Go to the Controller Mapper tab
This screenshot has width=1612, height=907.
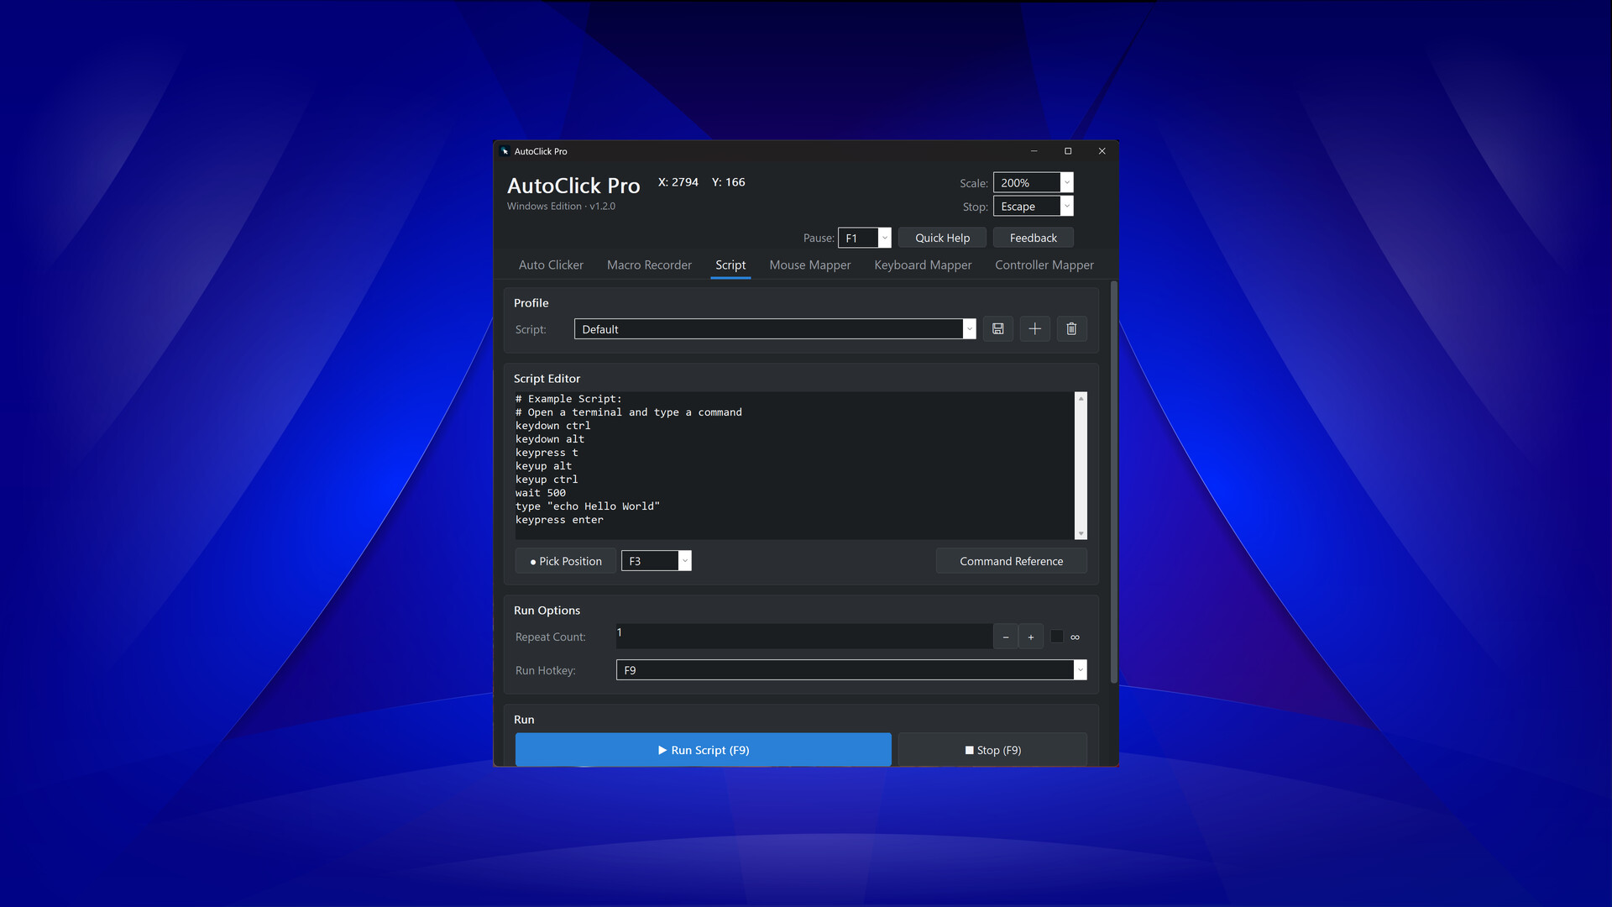(1044, 265)
